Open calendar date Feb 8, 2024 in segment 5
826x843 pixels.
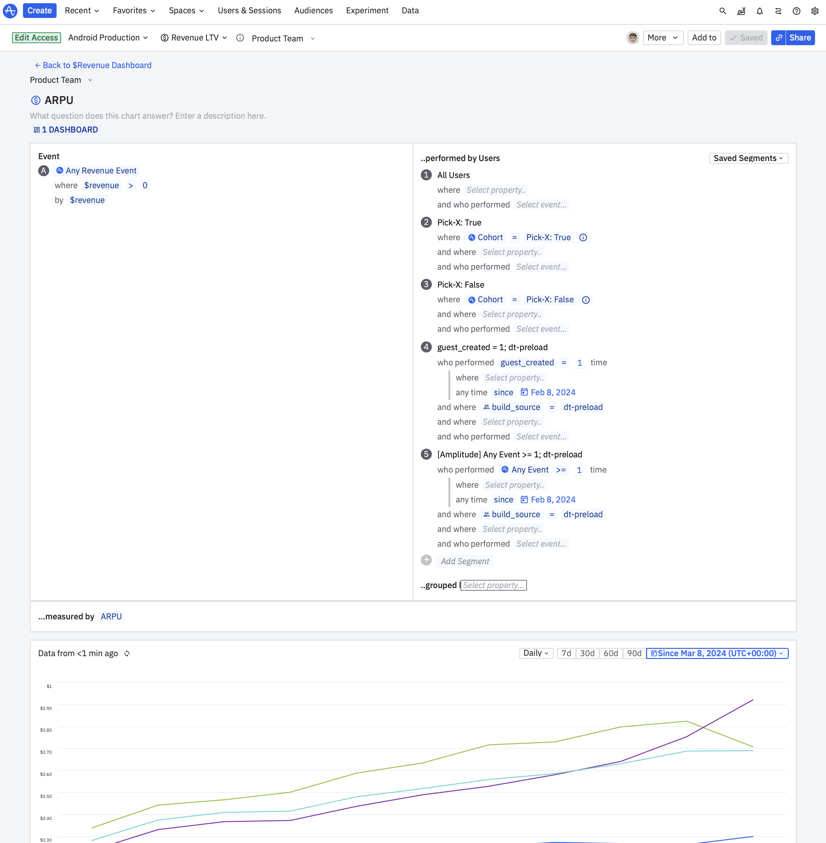pos(548,500)
